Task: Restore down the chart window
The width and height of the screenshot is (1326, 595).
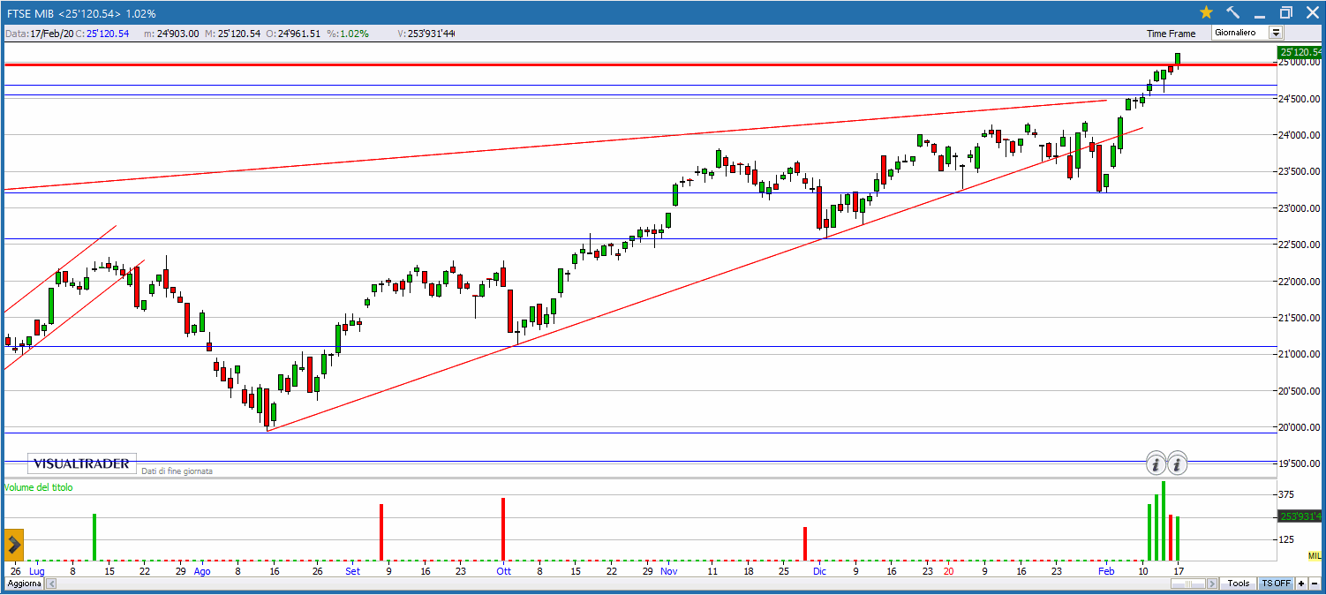Action: pos(1285,12)
